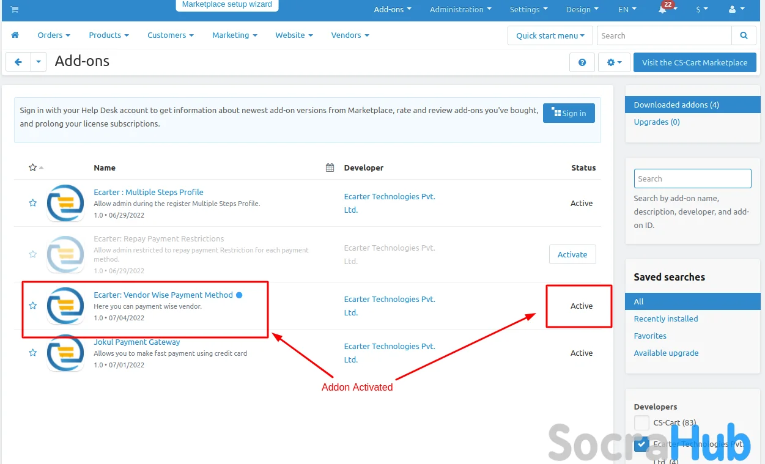Open the user account icon menu

tap(736, 10)
